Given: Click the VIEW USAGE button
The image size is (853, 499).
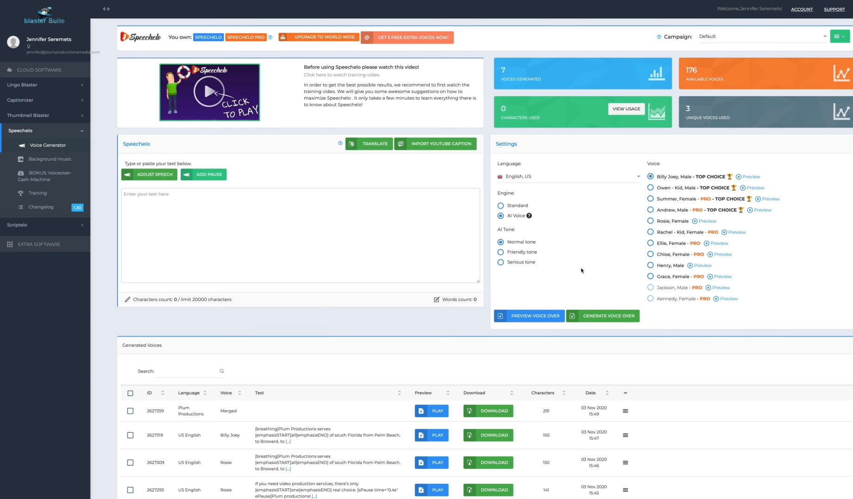Looking at the screenshot, I should 626,109.
